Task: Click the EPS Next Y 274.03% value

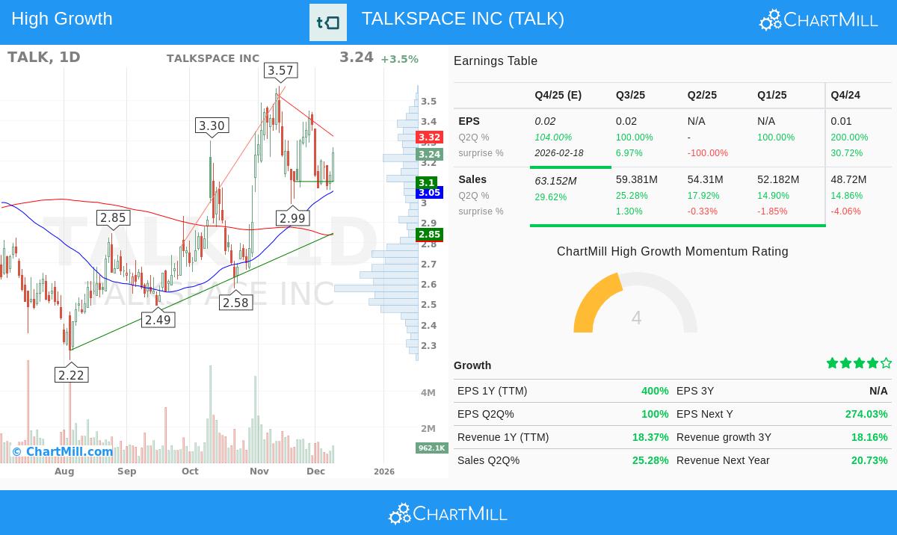Action: pos(866,413)
